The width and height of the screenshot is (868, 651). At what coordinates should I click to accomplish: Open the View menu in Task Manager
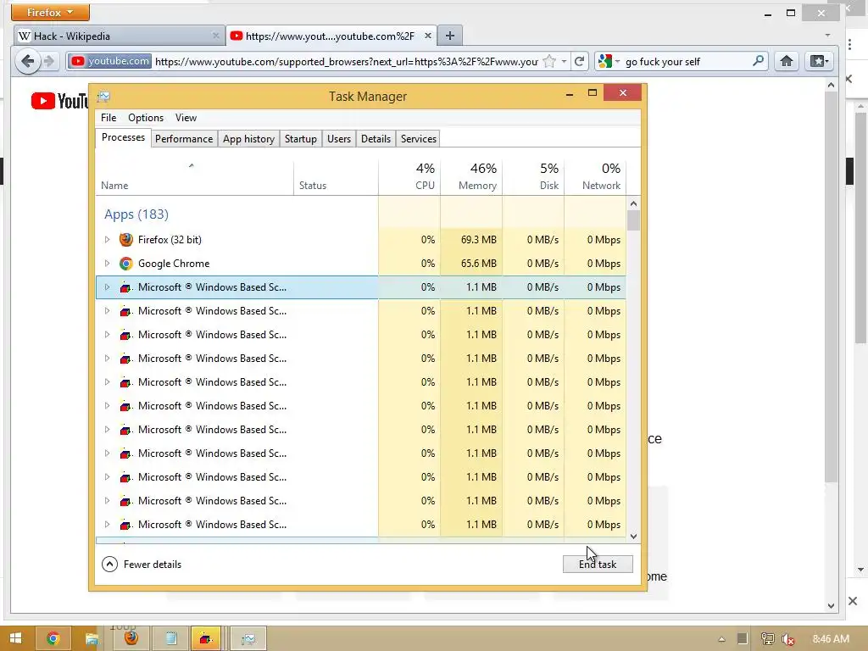click(186, 117)
